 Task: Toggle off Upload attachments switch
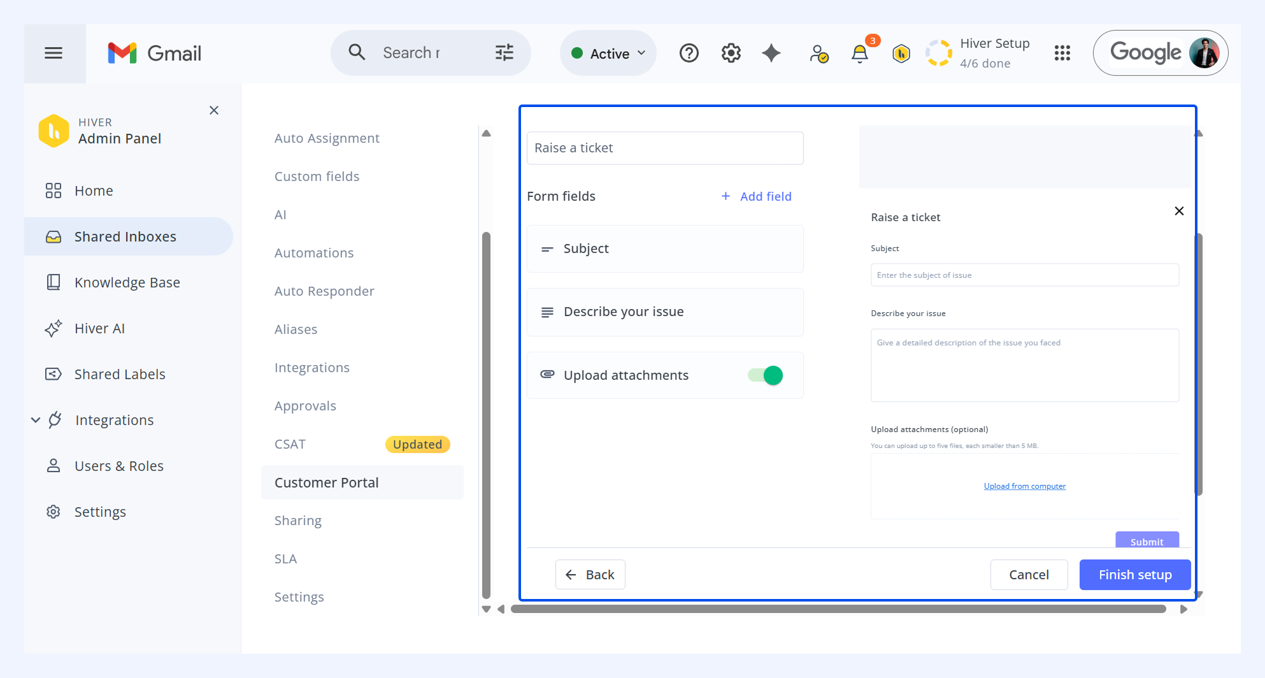[x=765, y=375]
